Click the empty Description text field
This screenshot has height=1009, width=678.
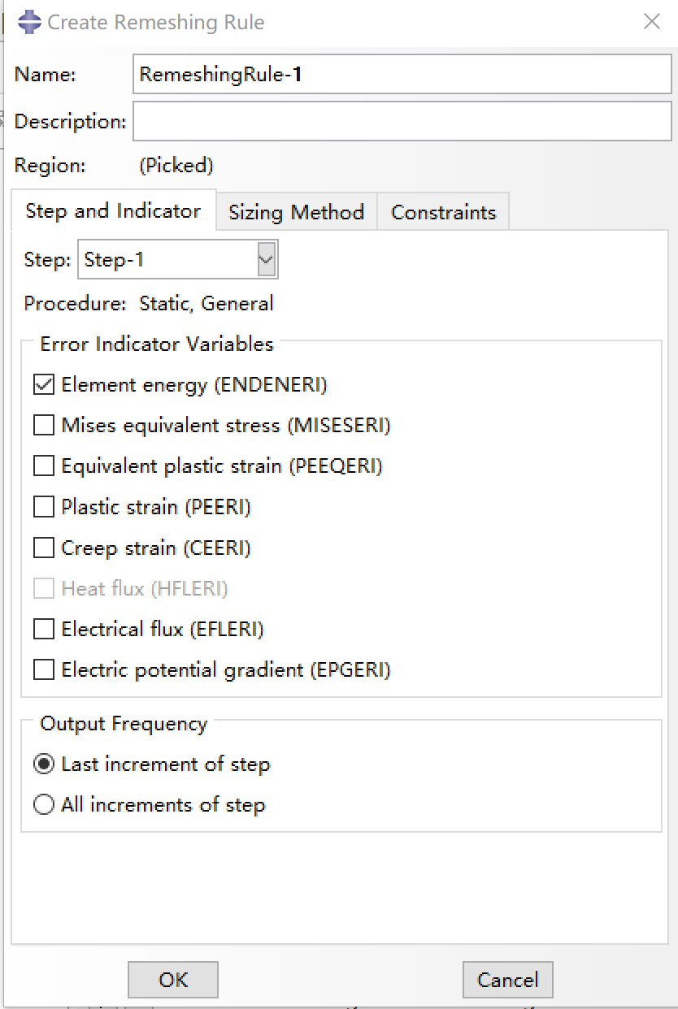coord(402,122)
